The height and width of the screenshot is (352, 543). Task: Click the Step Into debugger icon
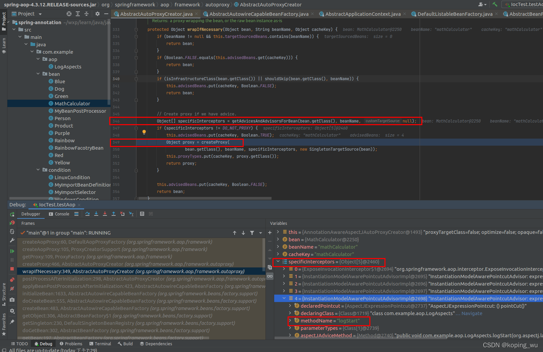coord(96,214)
